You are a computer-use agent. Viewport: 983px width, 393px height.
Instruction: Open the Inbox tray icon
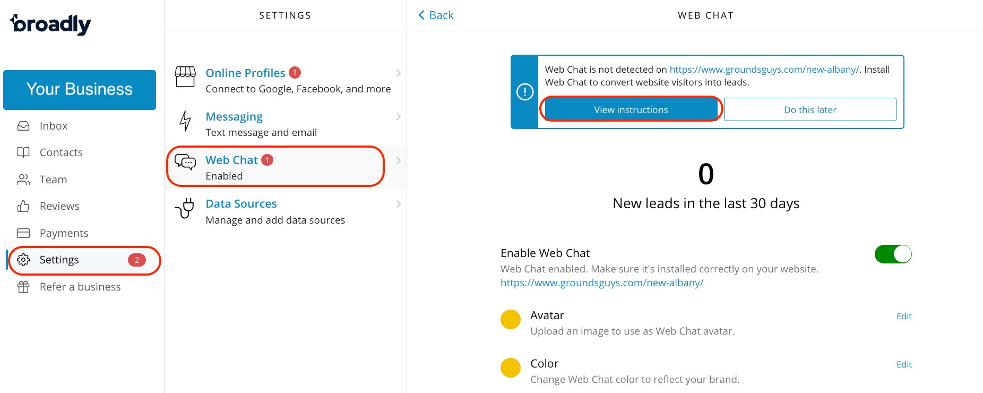[x=23, y=126]
